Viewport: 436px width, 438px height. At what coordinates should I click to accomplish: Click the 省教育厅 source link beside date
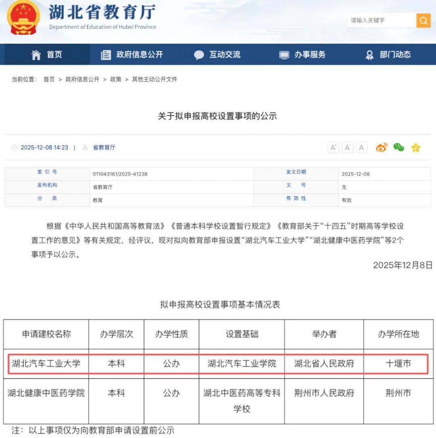point(104,147)
